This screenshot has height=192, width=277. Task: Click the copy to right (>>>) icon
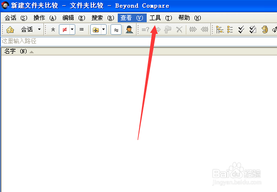pyautogui.click(x=193, y=30)
